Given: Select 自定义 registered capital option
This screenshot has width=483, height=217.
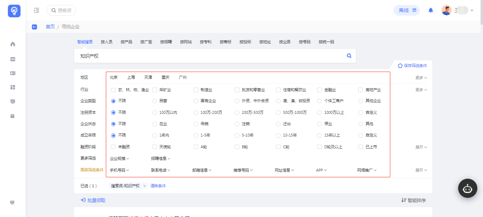Looking at the screenshot, I should tap(360, 112).
